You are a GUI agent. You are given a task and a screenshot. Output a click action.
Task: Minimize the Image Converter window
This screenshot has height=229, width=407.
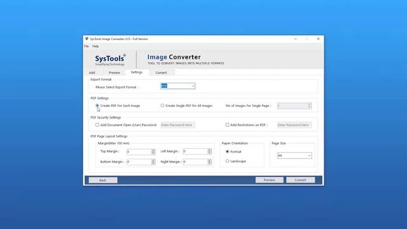click(x=296, y=39)
